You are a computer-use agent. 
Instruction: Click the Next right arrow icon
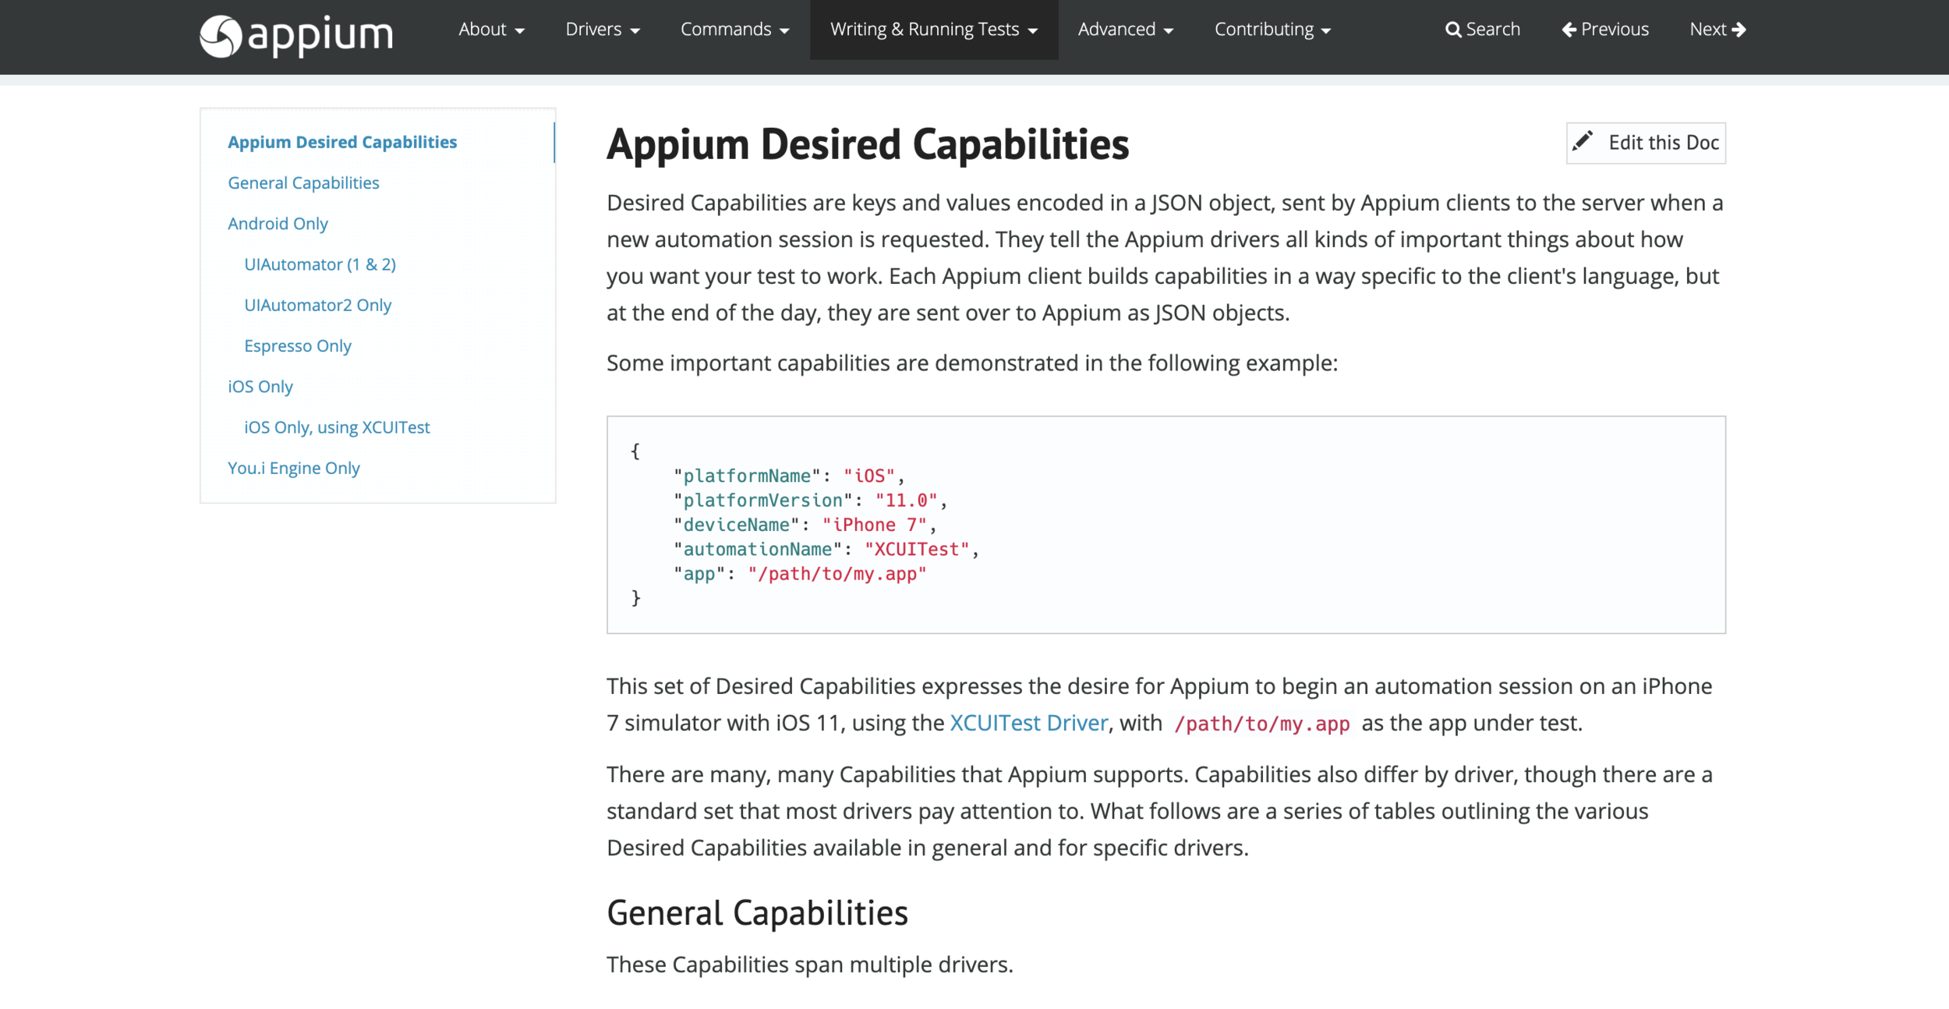[1739, 30]
